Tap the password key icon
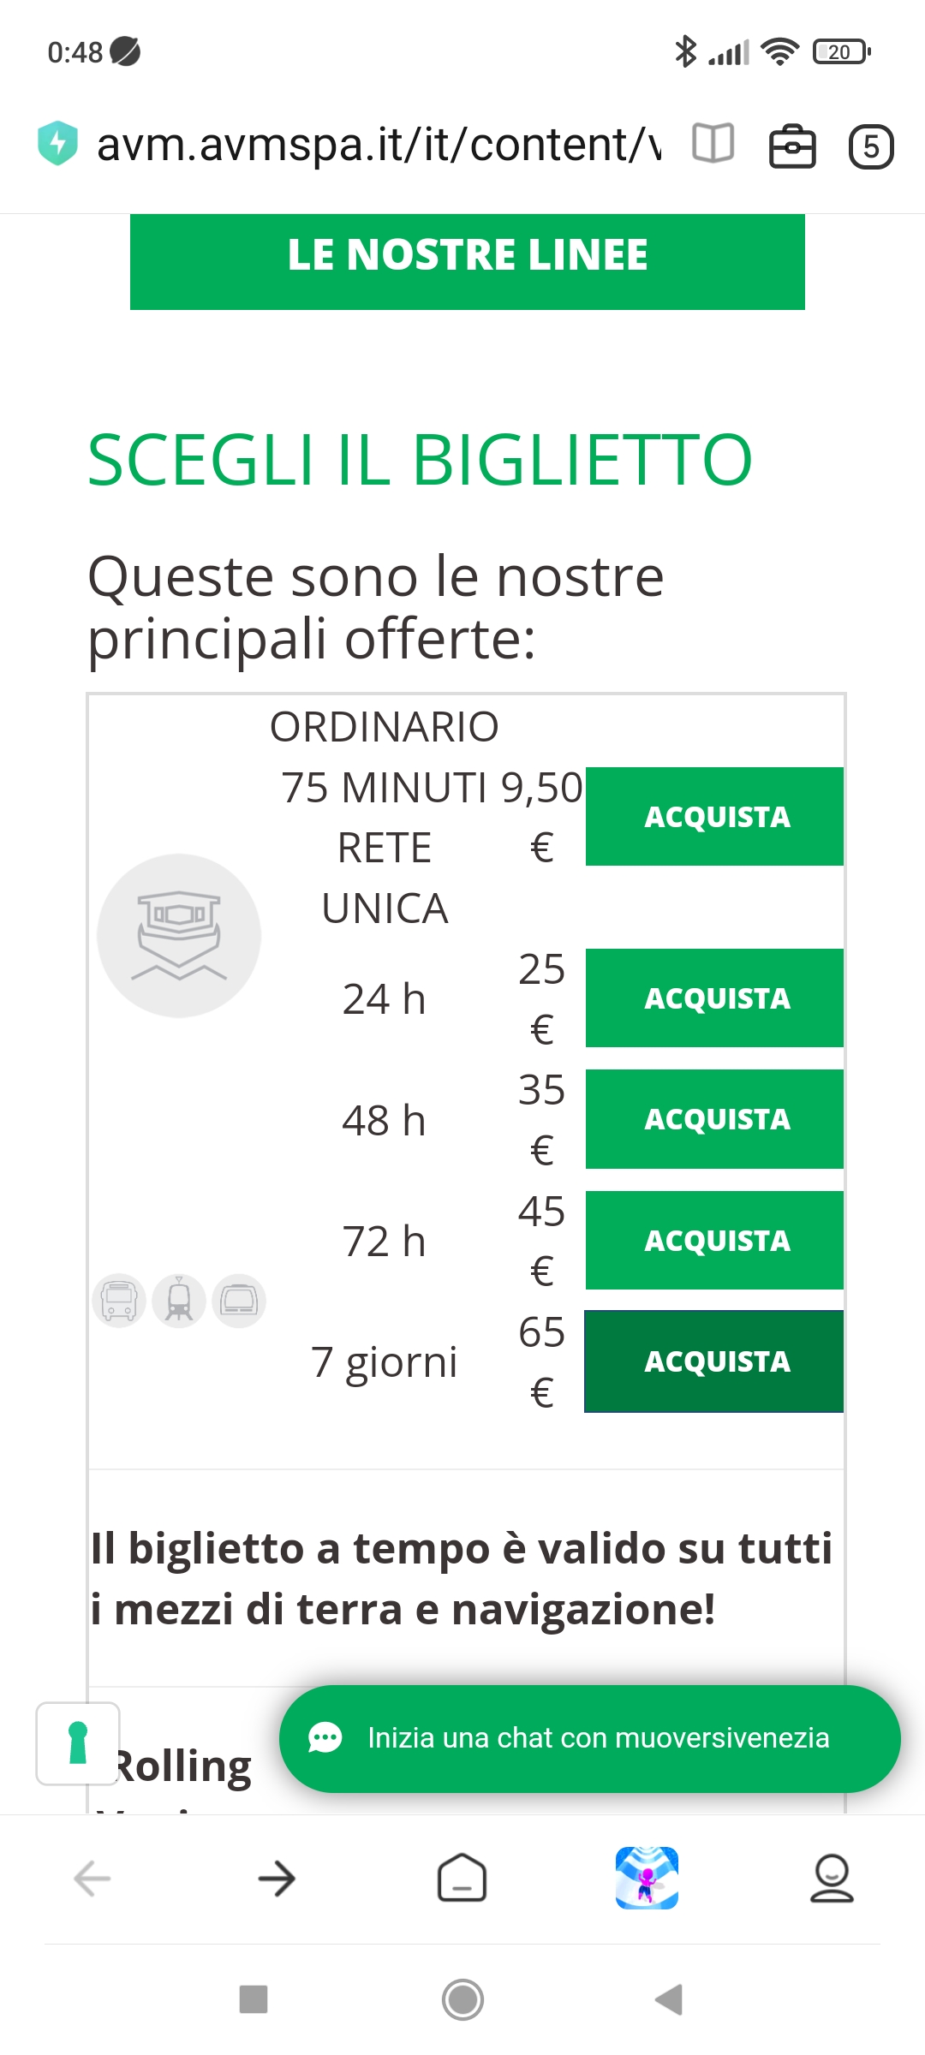This screenshot has width=925, height=2055. [x=78, y=1743]
